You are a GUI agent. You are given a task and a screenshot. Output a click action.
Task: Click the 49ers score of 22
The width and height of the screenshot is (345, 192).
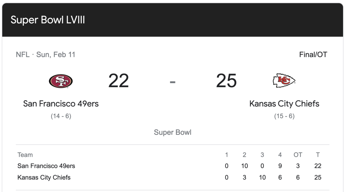[x=118, y=81]
